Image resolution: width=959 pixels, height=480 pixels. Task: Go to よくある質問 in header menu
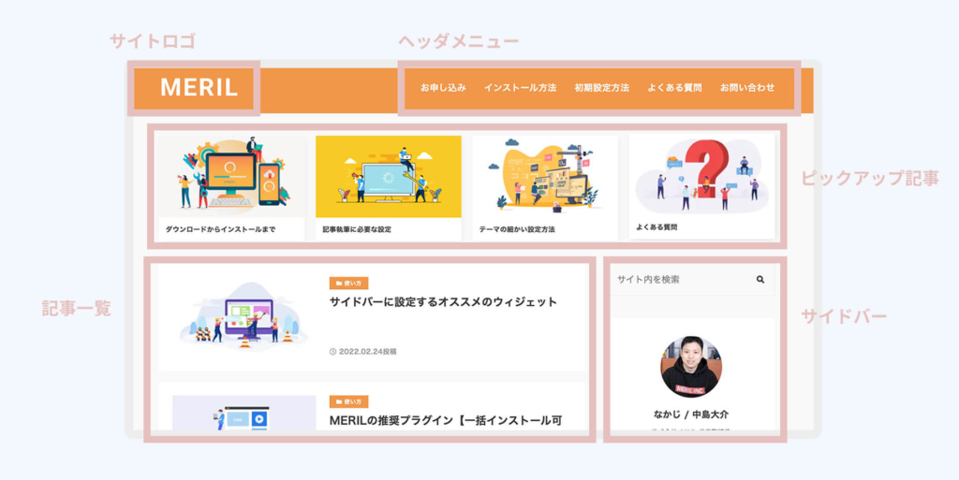pyautogui.click(x=674, y=87)
